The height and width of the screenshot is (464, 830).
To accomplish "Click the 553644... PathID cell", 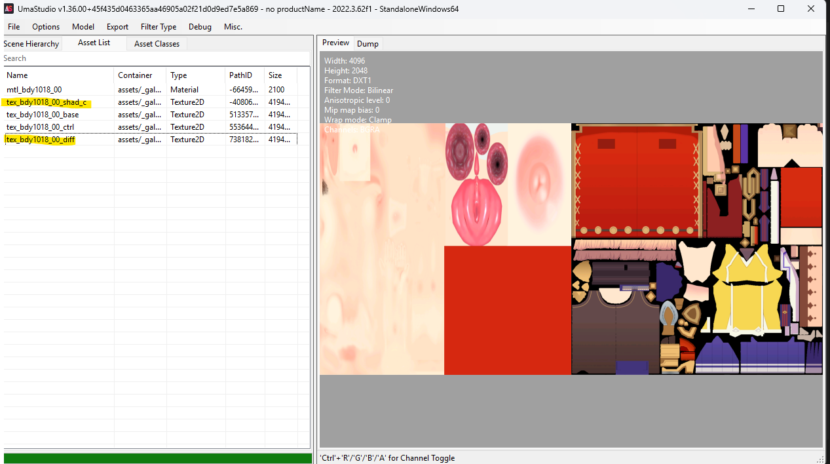I will (242, 127).
